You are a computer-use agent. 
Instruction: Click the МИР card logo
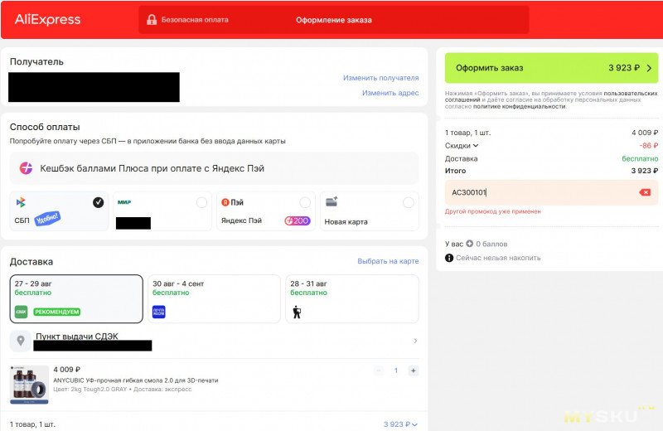[x=124, y=202]
